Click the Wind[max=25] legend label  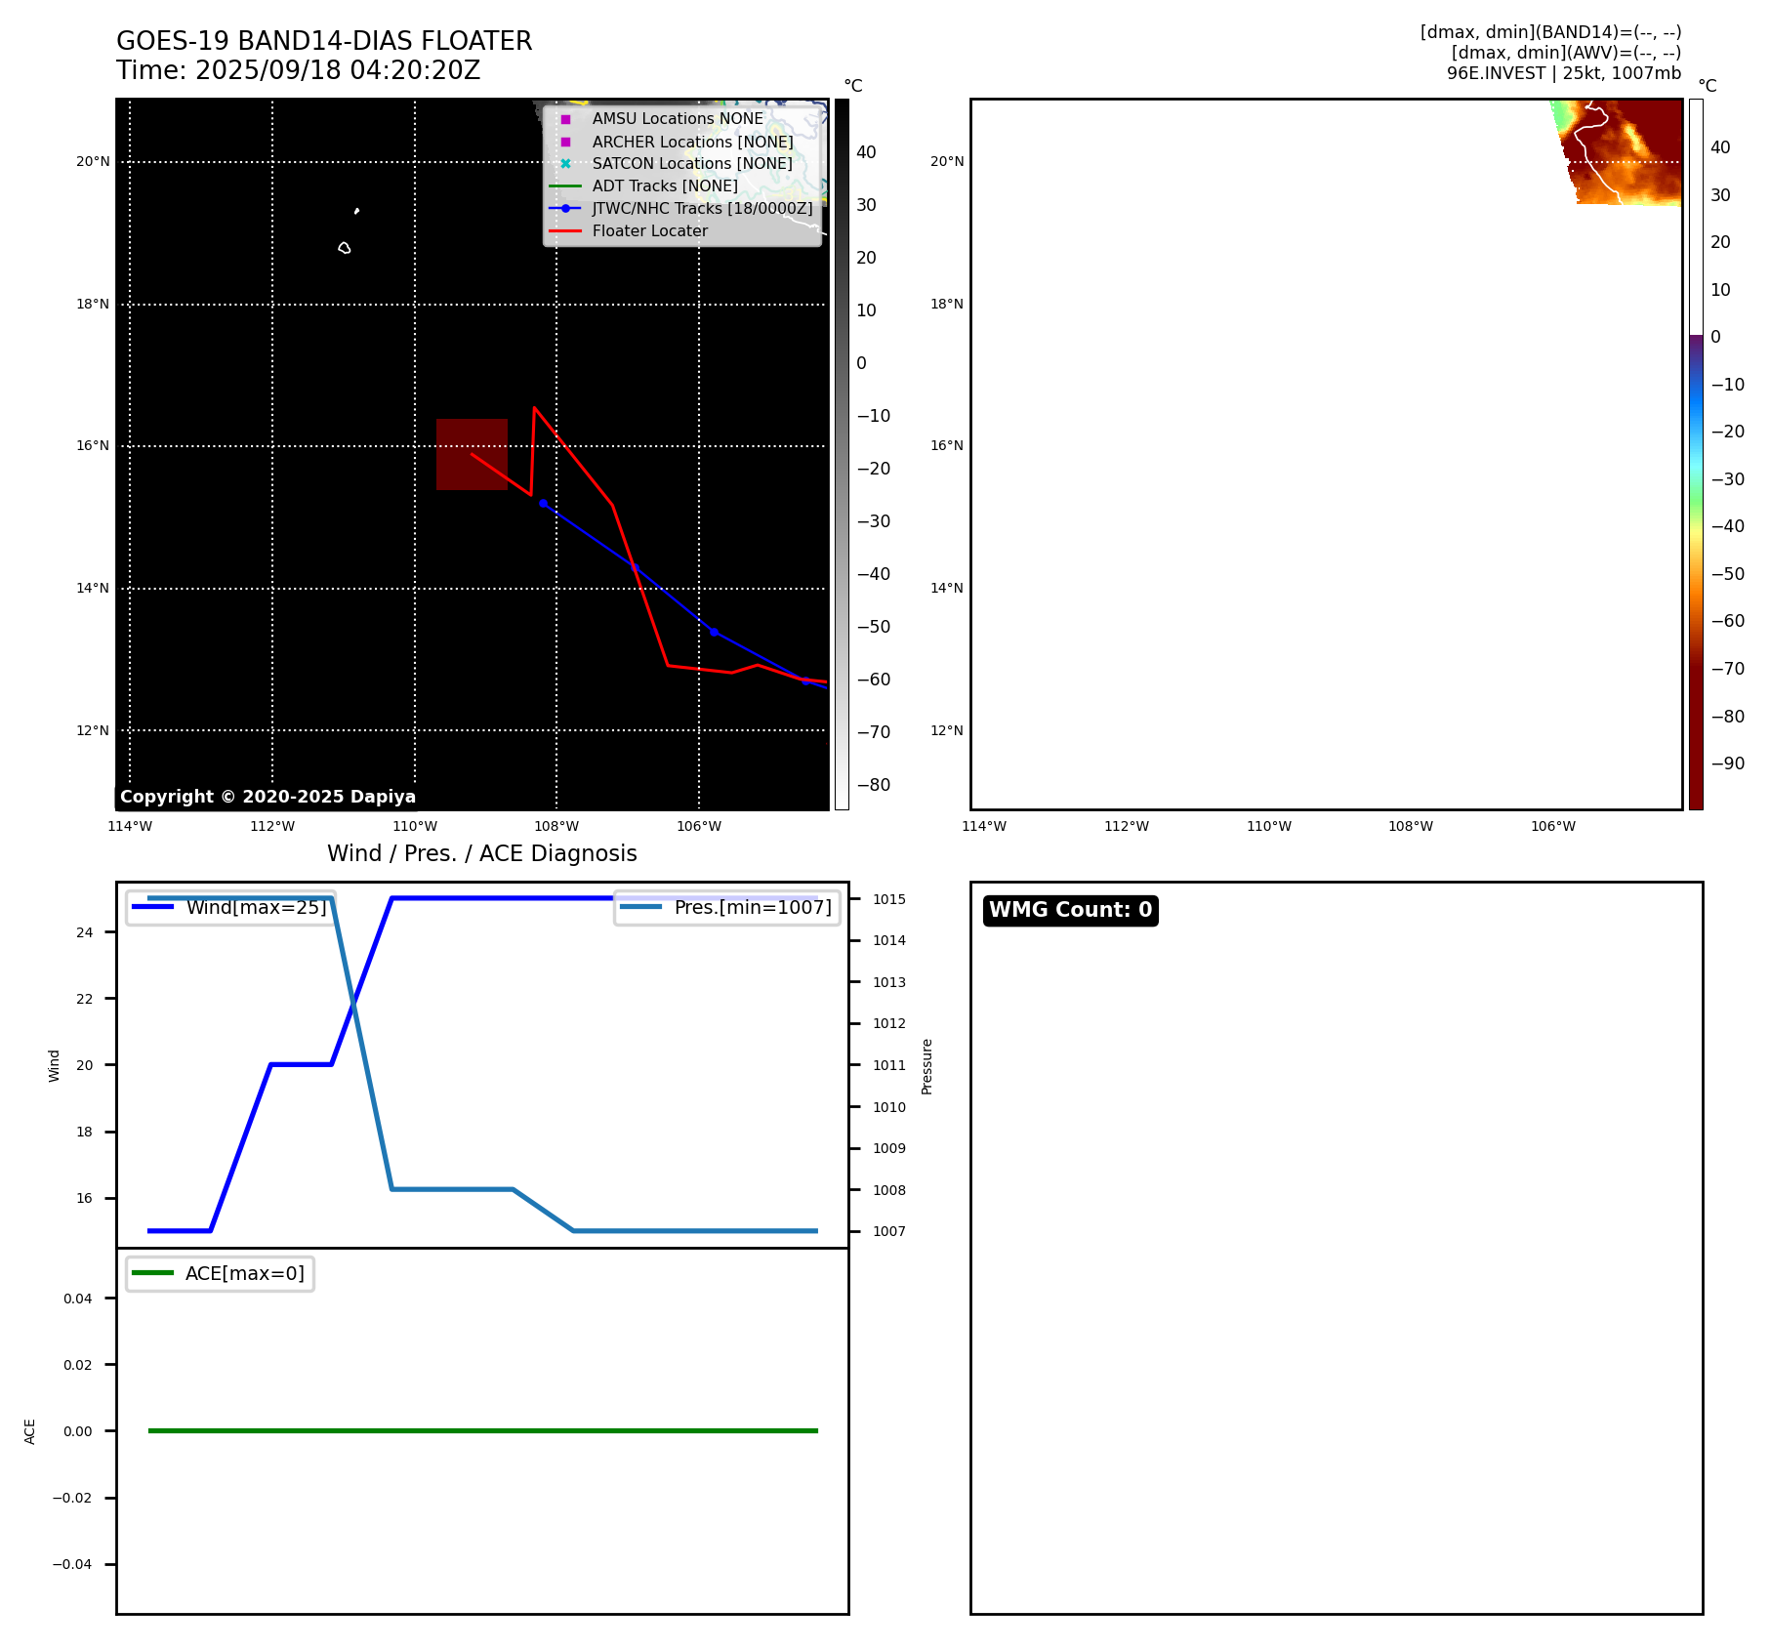tap(257, 907)
